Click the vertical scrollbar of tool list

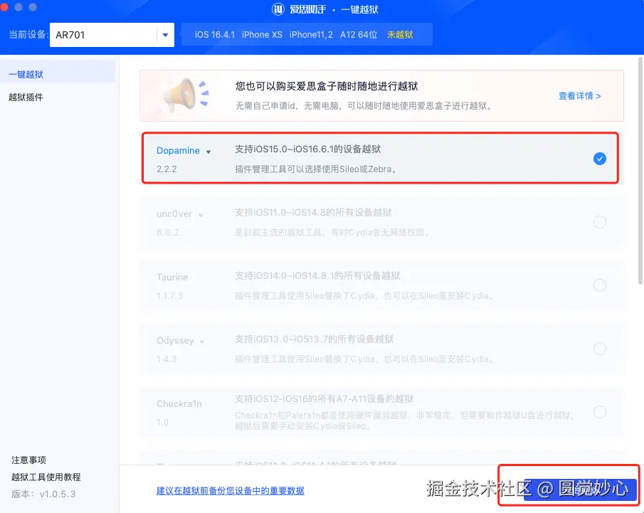tap(640, 171)
